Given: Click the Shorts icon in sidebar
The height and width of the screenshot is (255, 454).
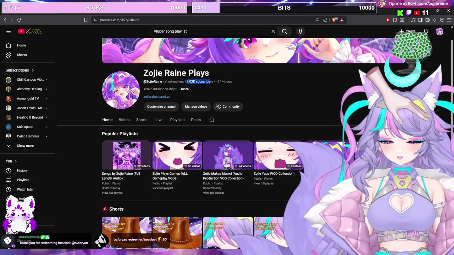Looking at the screenshot, I should [x=9, y=55].
